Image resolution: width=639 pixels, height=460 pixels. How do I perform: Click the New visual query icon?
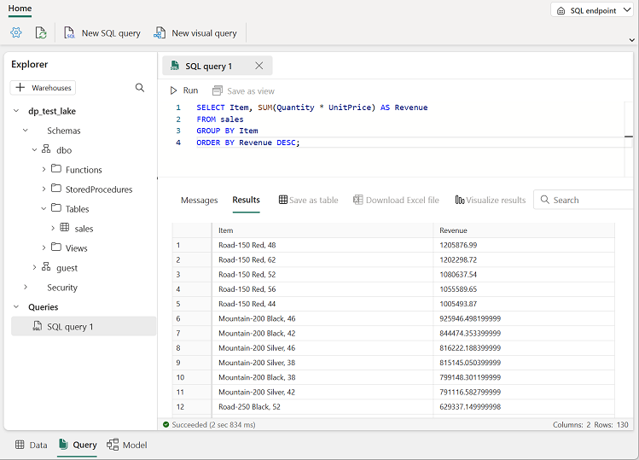160,32
